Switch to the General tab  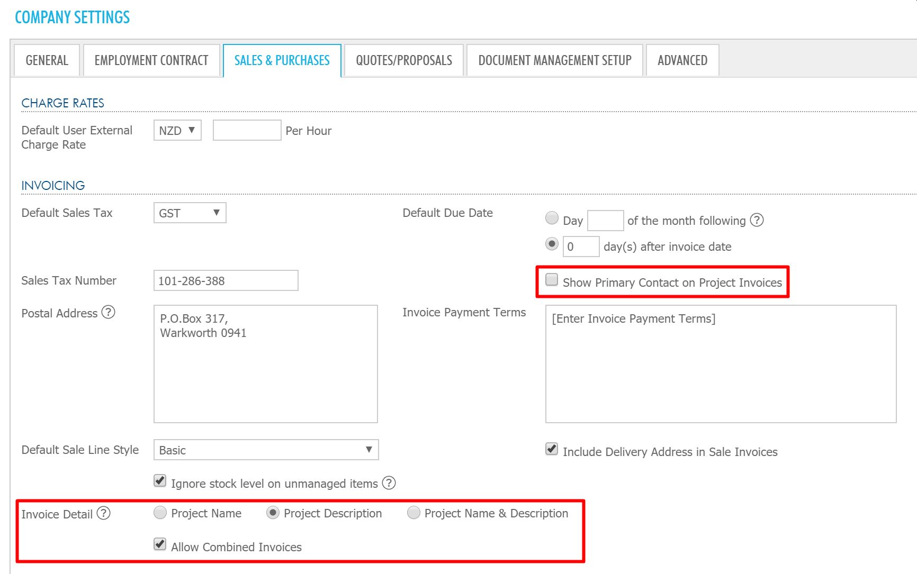point(47,61)
